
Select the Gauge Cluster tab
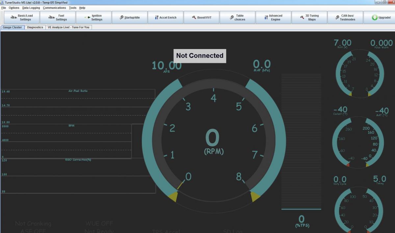(x=13, y=27)
